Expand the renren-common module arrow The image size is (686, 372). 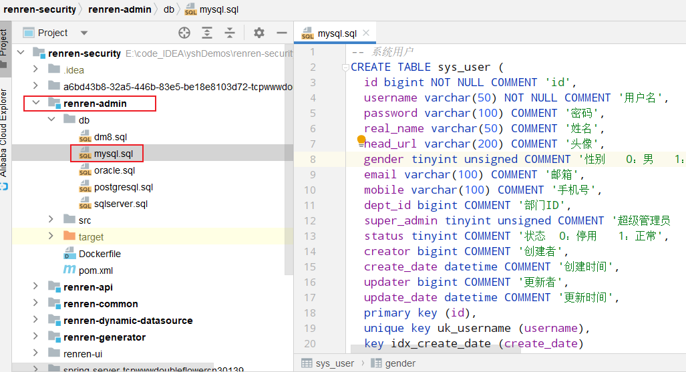(x=36, y=303)
